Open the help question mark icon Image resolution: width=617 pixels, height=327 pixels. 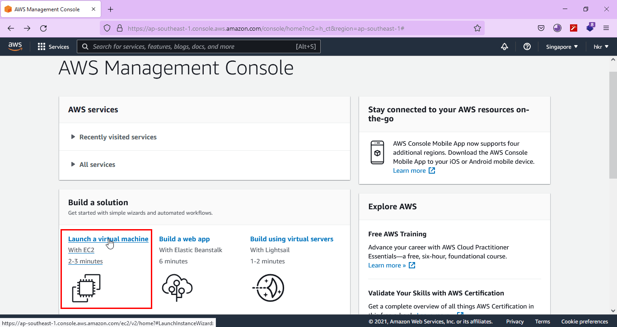[x=527, y=46]
